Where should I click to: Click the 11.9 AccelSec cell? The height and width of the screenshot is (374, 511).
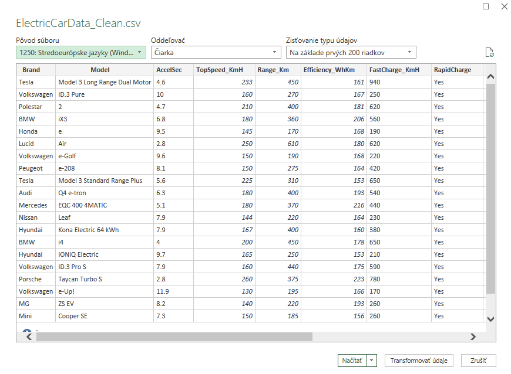click(x=173, y=291)
